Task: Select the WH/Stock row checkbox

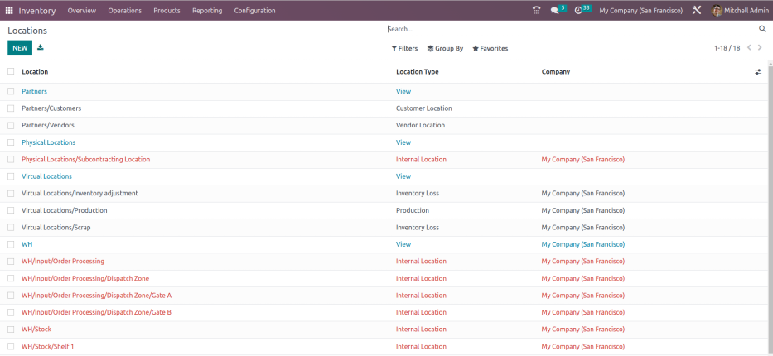Action: tap(11, 330)
